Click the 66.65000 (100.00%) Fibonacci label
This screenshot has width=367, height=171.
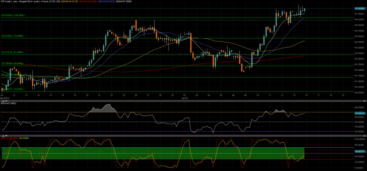pos(13,15)
